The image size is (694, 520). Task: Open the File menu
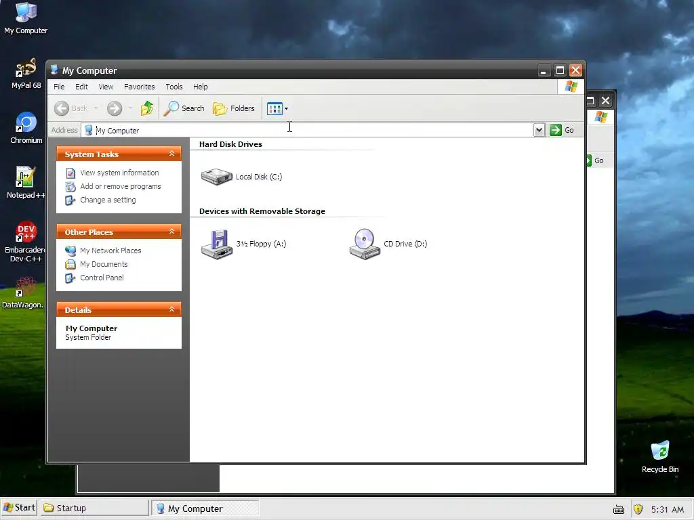click(59, 87)
